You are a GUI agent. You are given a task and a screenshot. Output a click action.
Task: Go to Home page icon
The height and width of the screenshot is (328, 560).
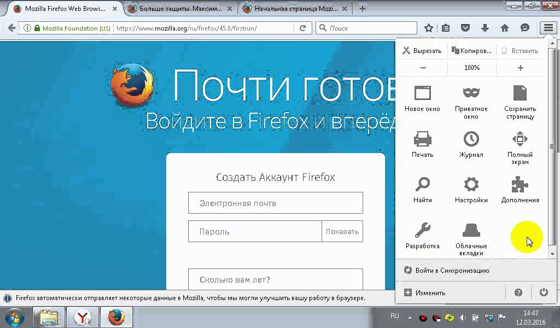point(504,28)
